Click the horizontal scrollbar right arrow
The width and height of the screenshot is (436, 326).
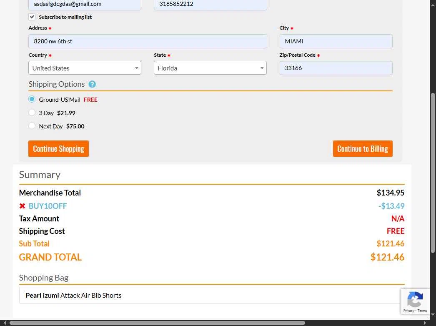pyautogui.click(x=425, y=323)
